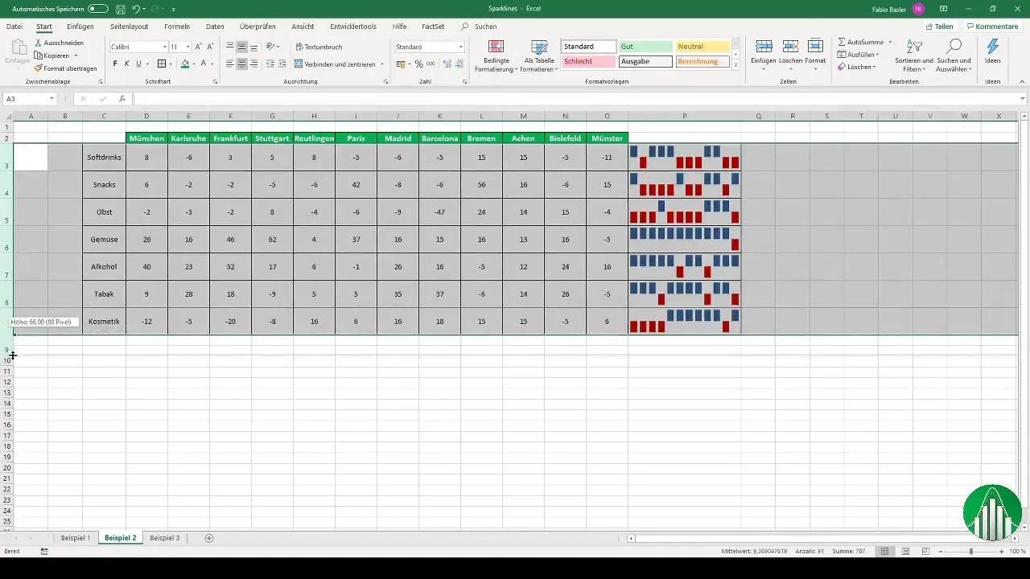This screenshot has height=579, width=1030.
Task: Increase indent
Action: tap(282, 64)
